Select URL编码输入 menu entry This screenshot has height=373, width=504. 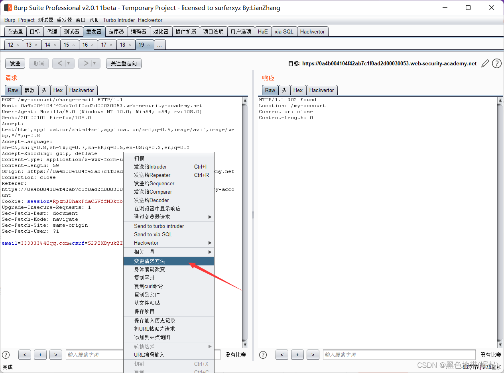click(x=169, y=355)
